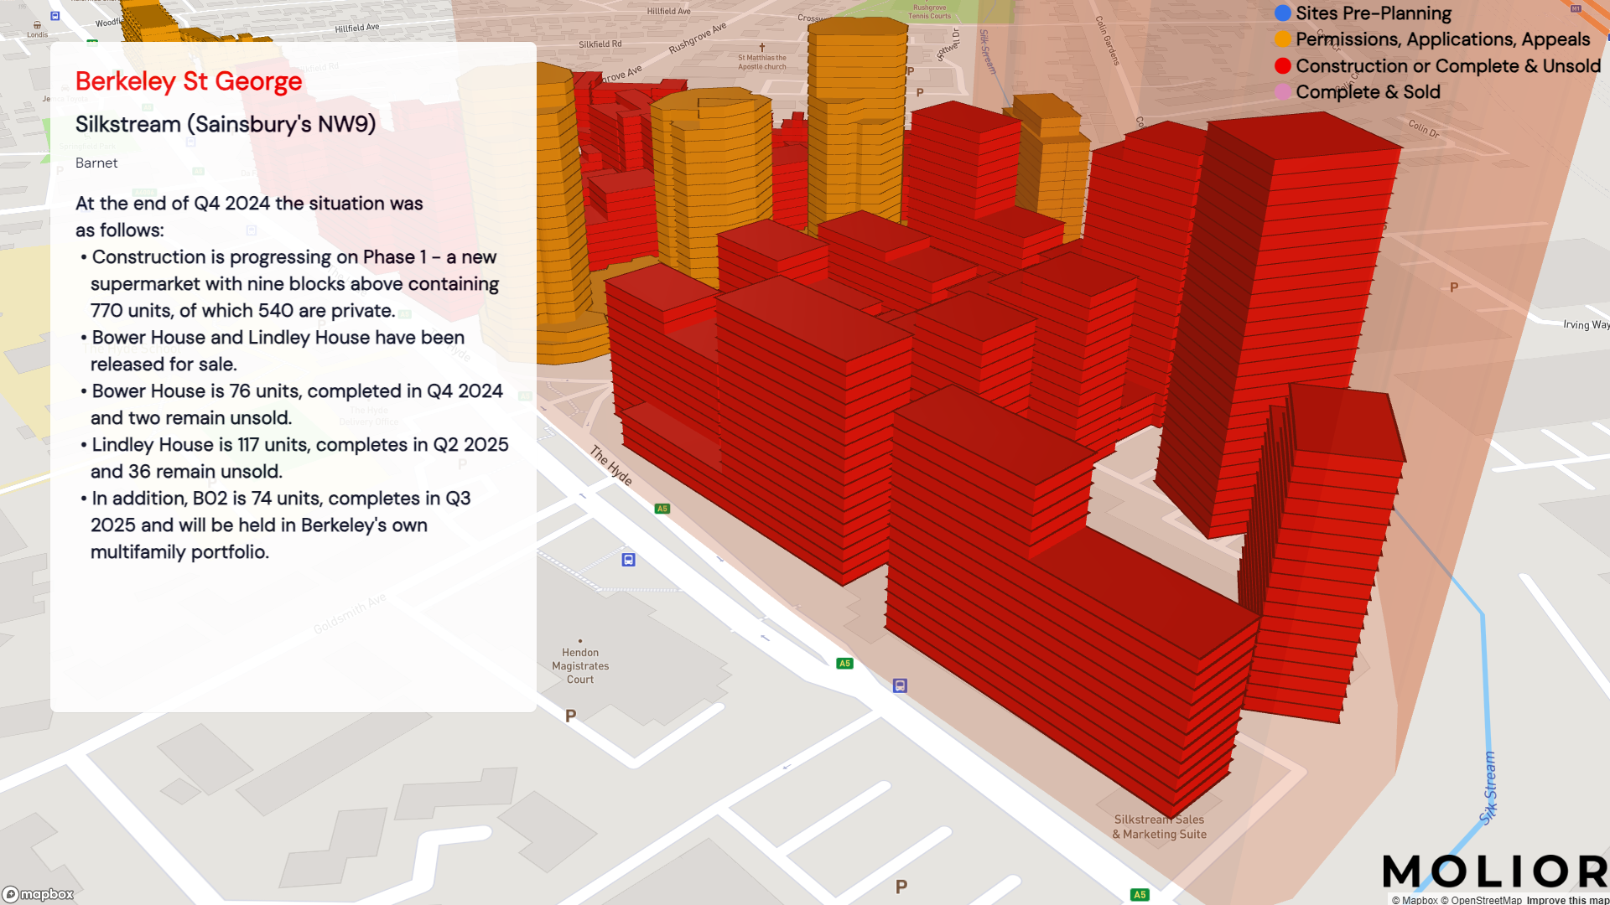The image size is (1610, 905).
Task: Click the Silk Stream river label
Action: [1488, 788]
